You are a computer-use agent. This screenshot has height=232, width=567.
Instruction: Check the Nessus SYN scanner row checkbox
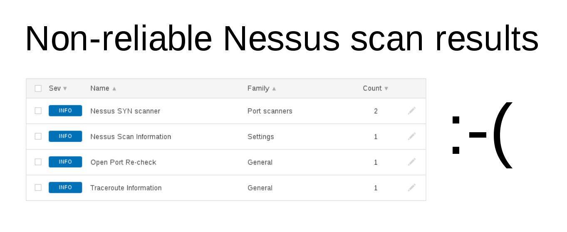coord(38,111)
